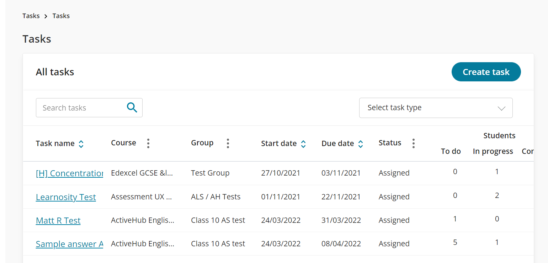Viewport: 548px width, 263px height.
Task: Click the To do count for Sample answer A
Action: [455, 242]
